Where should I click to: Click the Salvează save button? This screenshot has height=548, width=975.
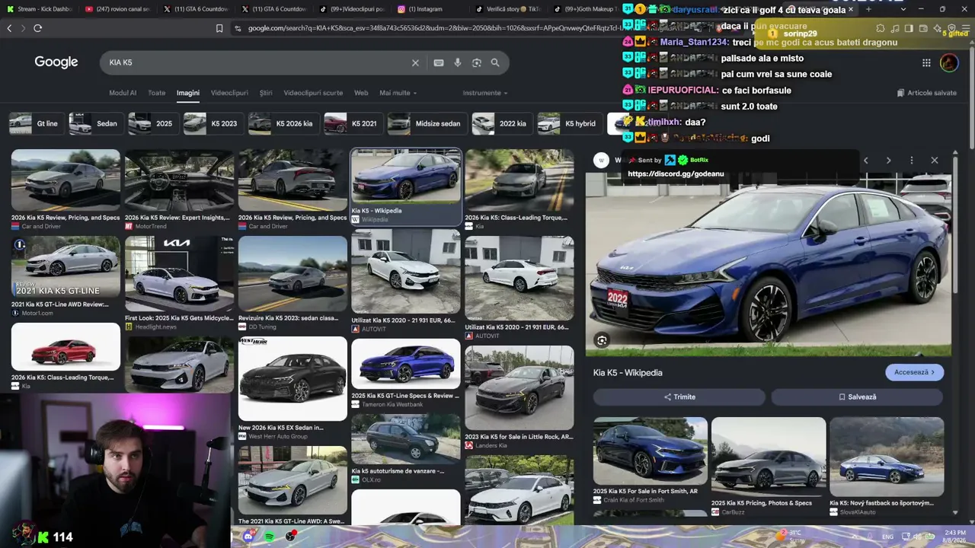point(858,397)
